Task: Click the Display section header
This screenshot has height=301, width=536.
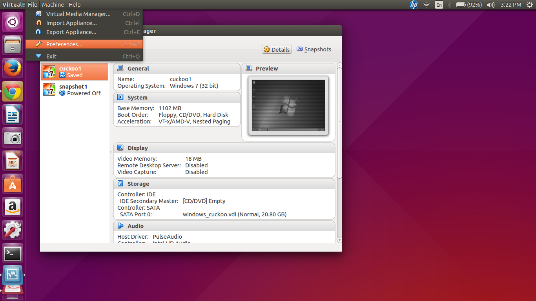Action: 224,148
